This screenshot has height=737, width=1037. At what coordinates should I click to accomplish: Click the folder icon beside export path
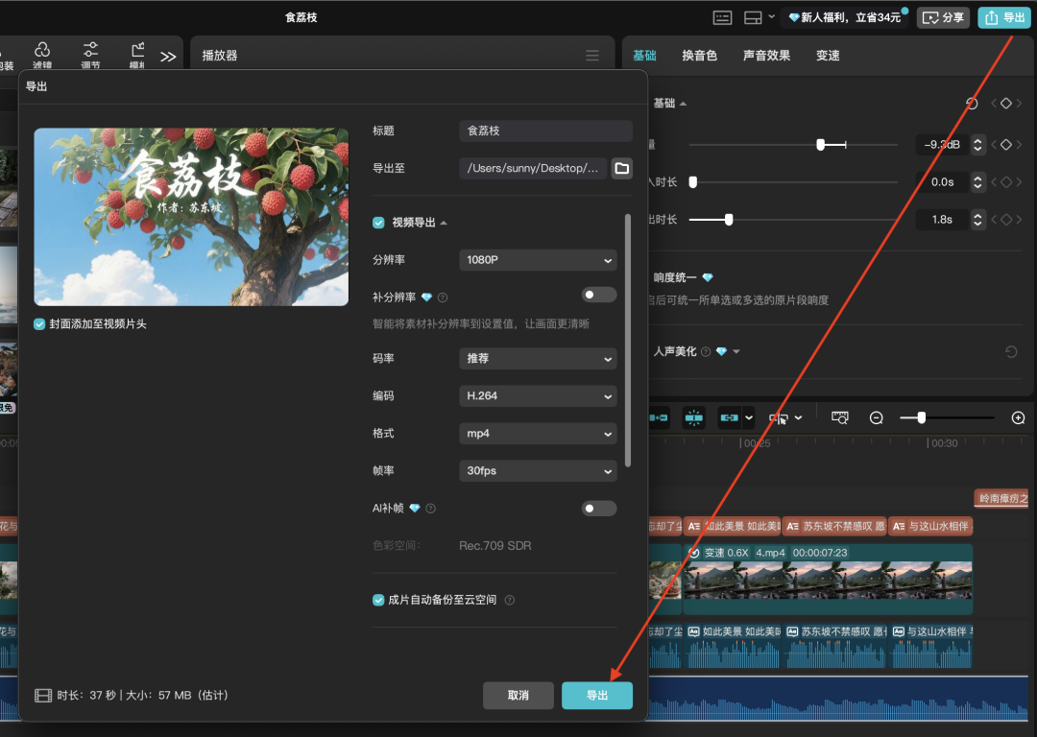622,169
